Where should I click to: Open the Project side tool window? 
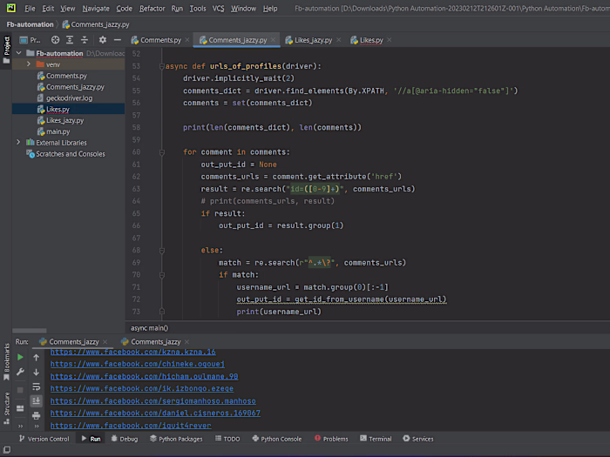(6, 50)
